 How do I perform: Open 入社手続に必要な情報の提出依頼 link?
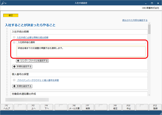coord(33,37)
